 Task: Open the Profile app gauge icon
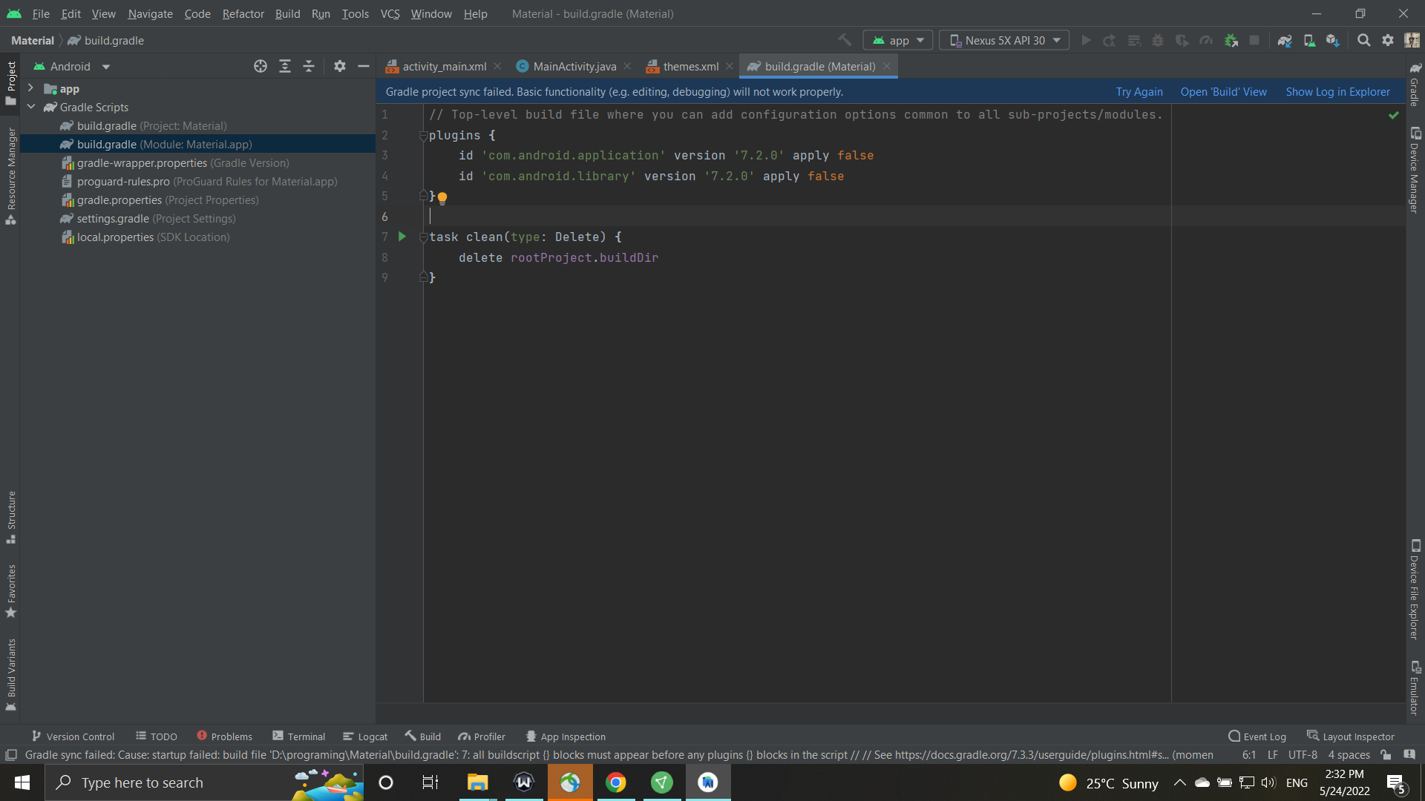(x=1206, y=40)
